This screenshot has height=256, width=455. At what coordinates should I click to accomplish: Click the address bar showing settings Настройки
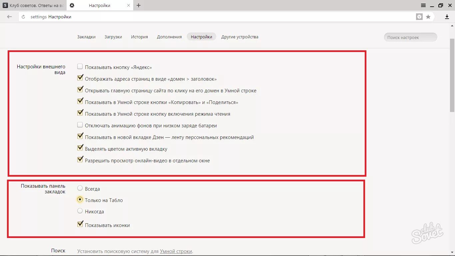click(217, 17)
